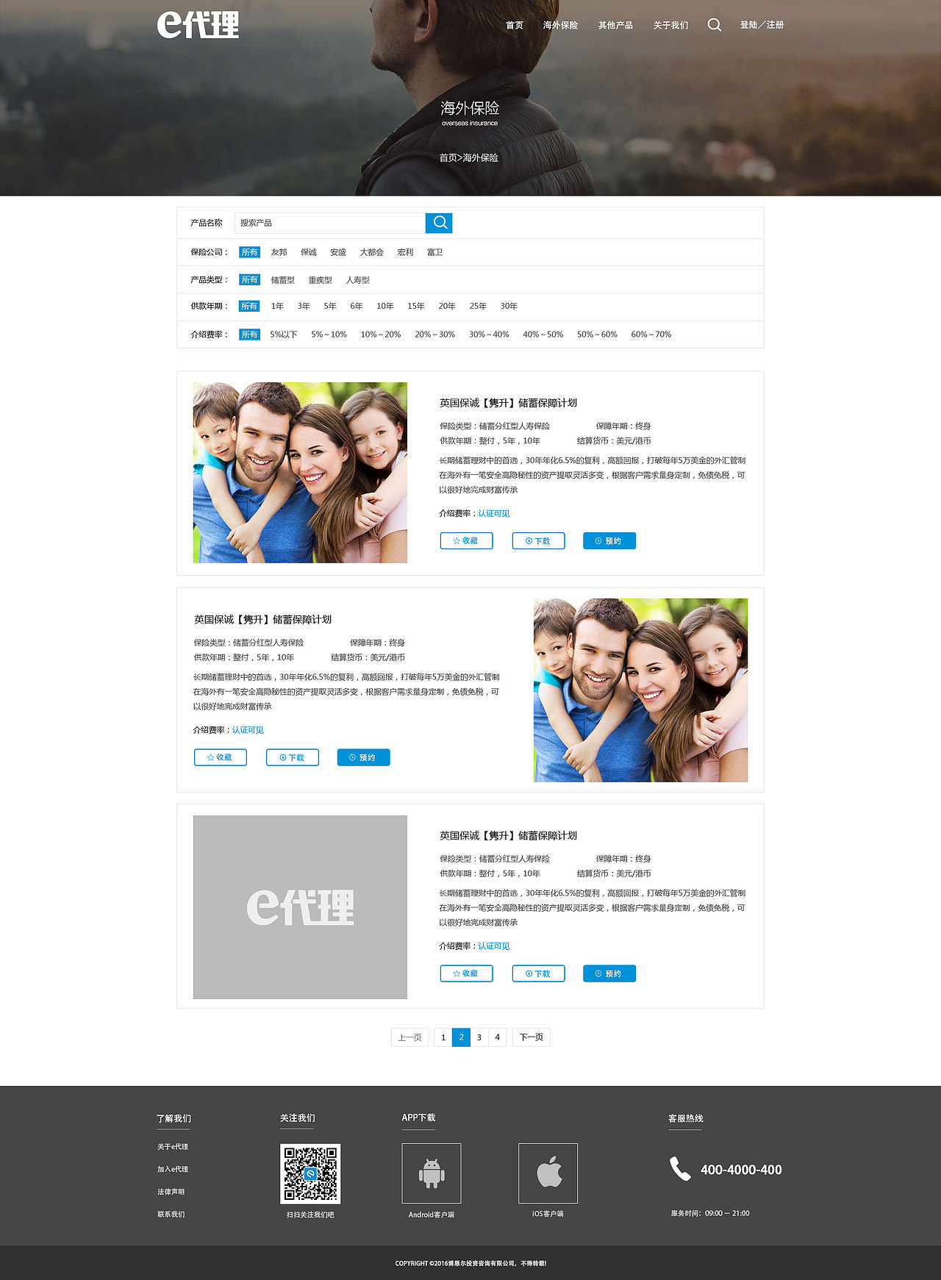
Task: Filter referral rate by 10%~20%
Action: 381,335
